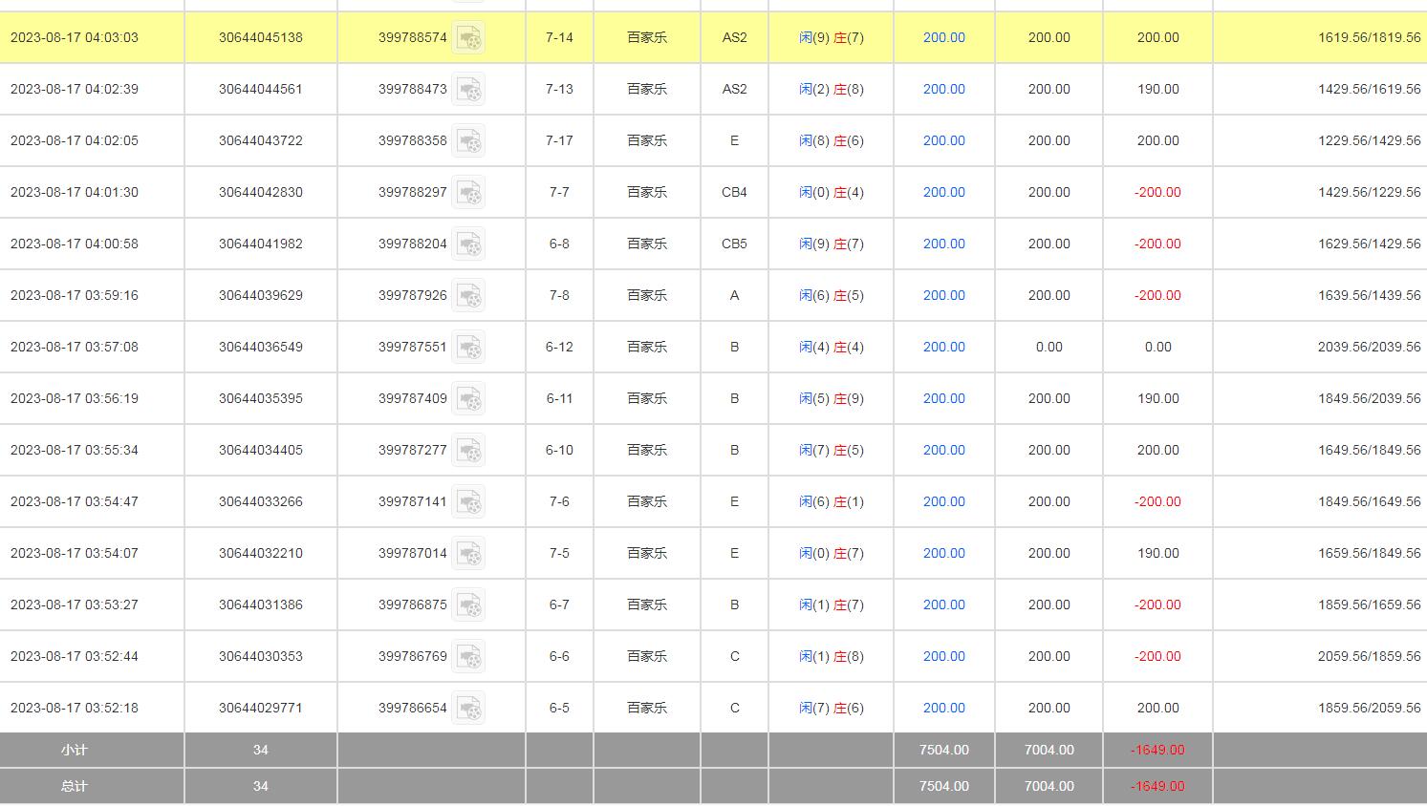Screen dimensions: 1427x806
Task: Click round ID 399788574
Action: tap(413, 37)
